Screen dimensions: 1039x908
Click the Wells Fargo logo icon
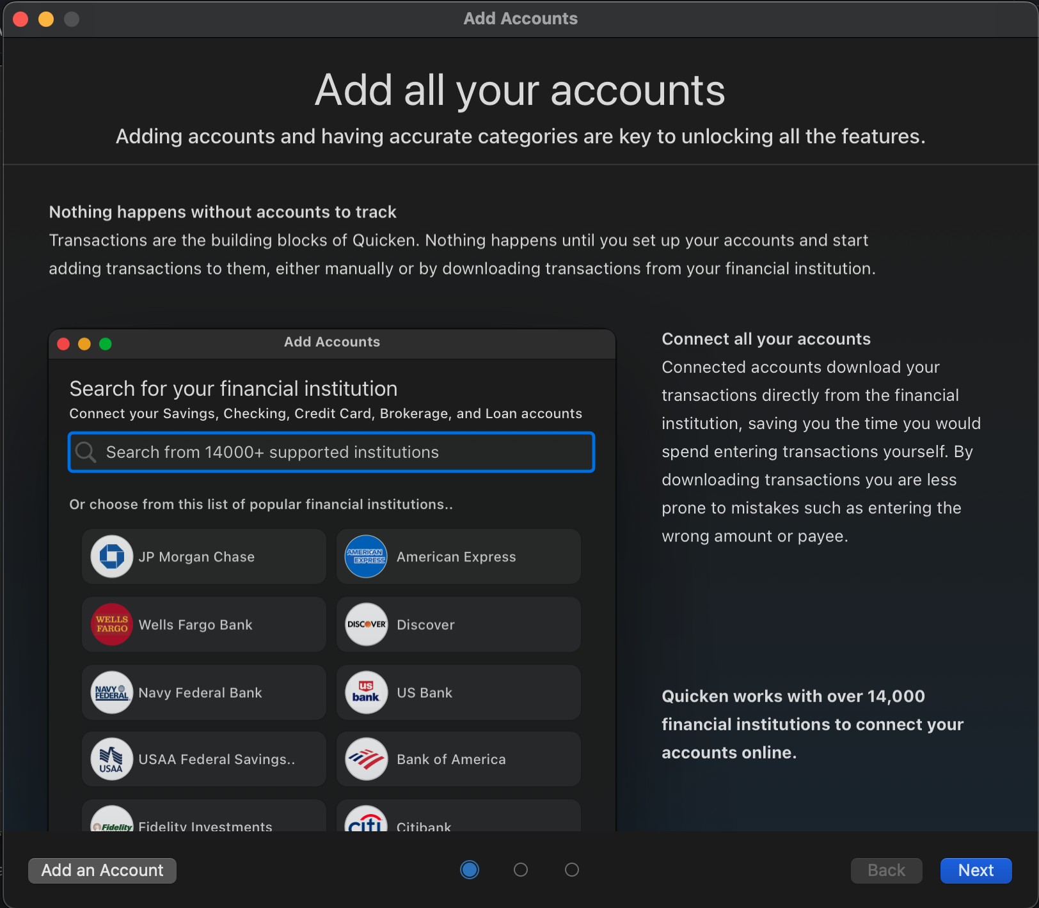tap(112, 624)
